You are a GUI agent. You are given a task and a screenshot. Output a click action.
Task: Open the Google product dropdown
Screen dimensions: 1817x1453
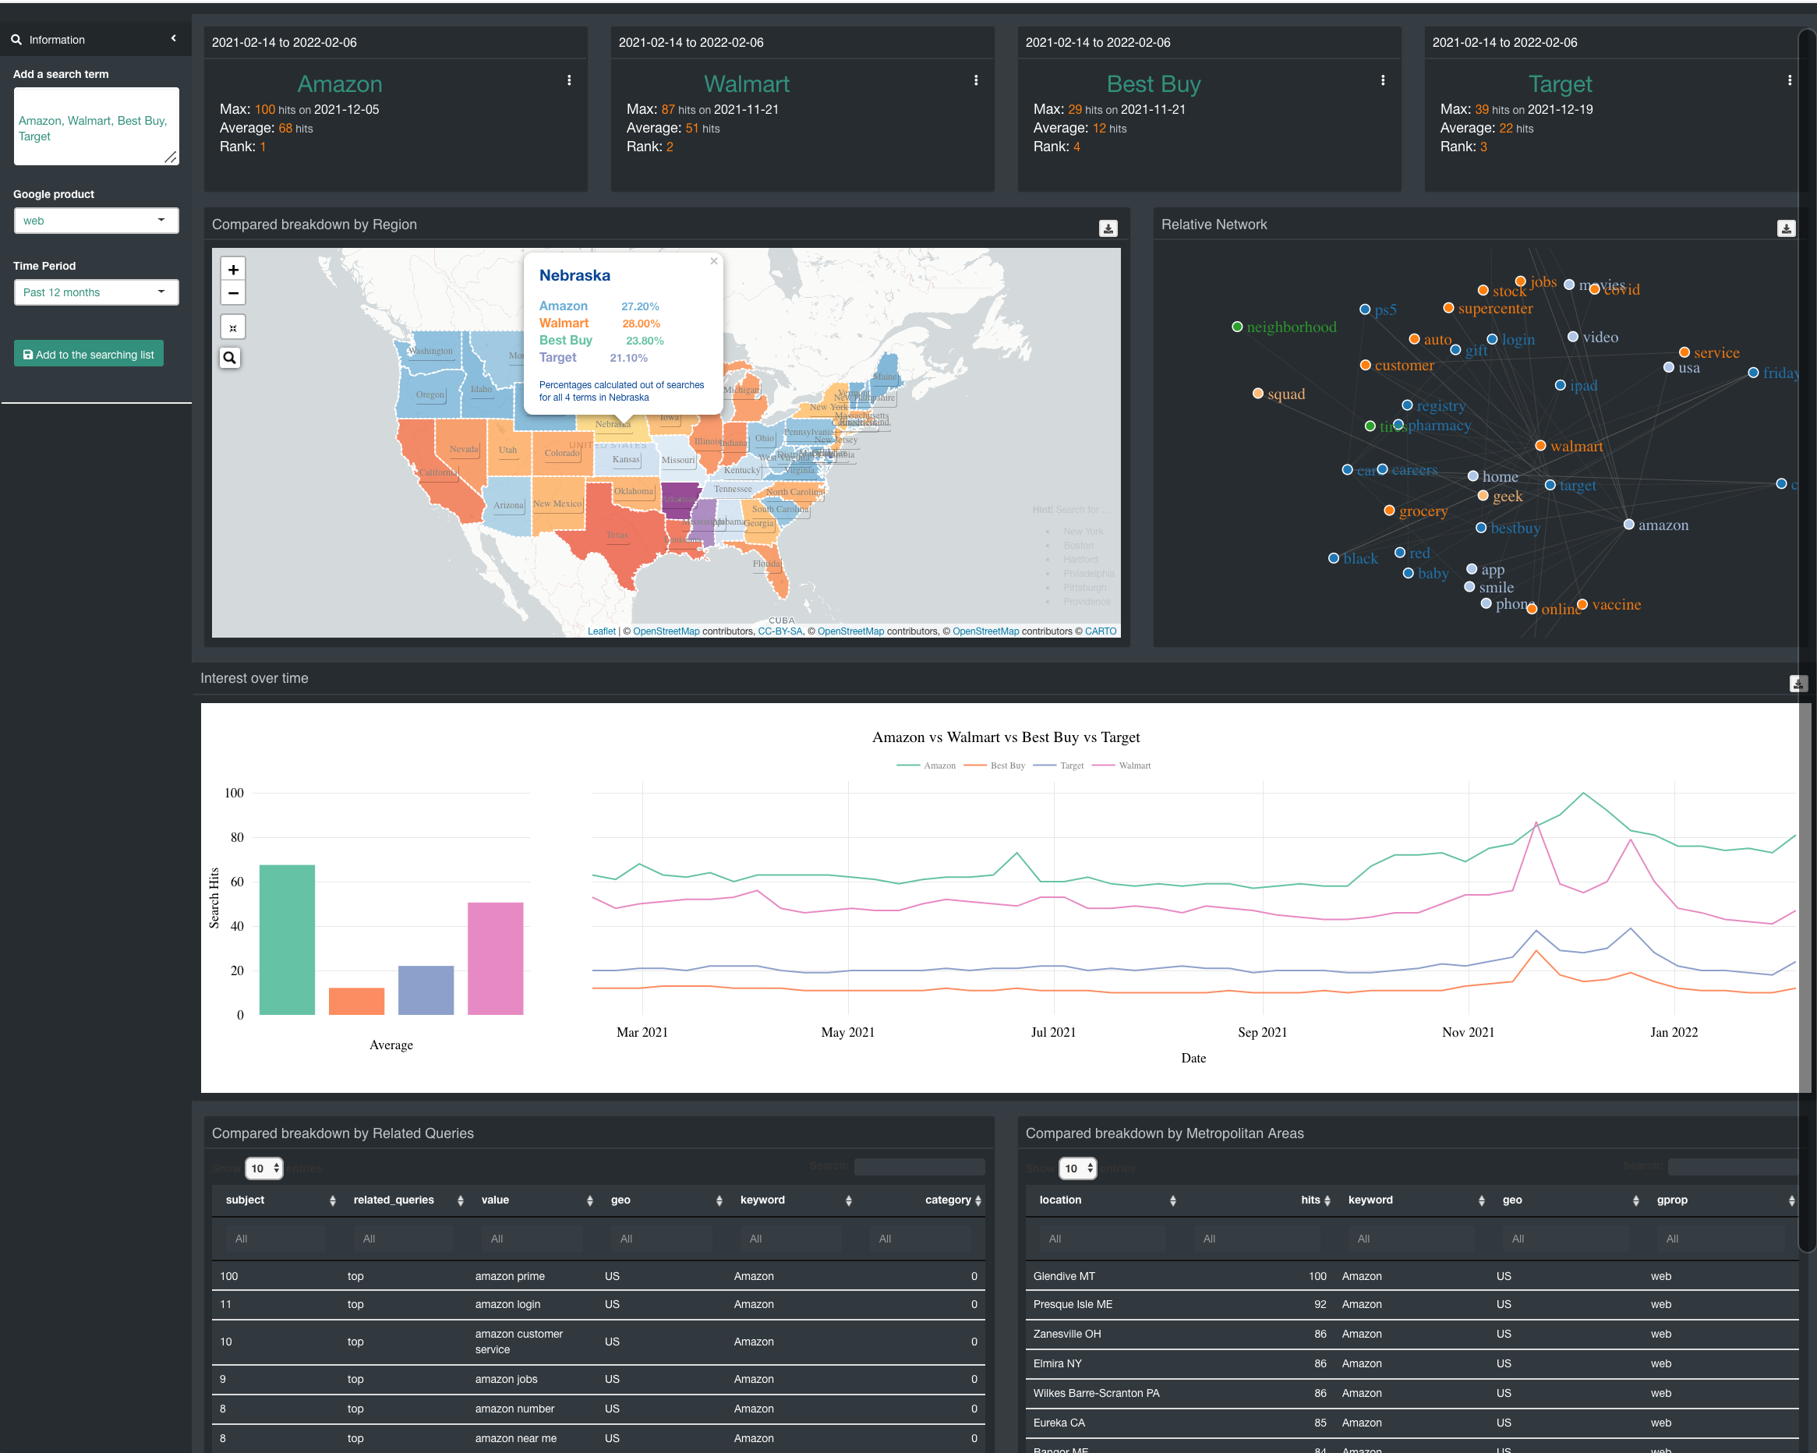tap(96, 221)
